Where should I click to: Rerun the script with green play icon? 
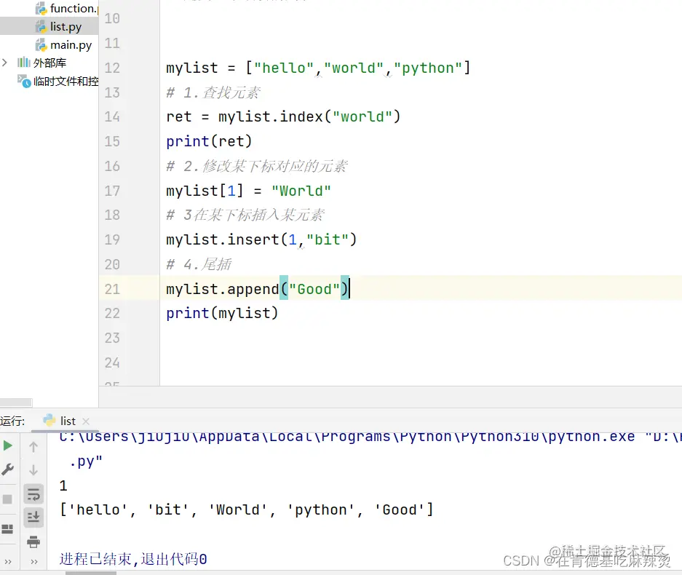click(x=7, y=445)
